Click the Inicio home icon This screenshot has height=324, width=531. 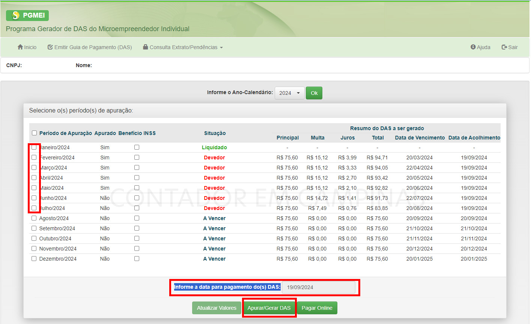click(20, 47)
